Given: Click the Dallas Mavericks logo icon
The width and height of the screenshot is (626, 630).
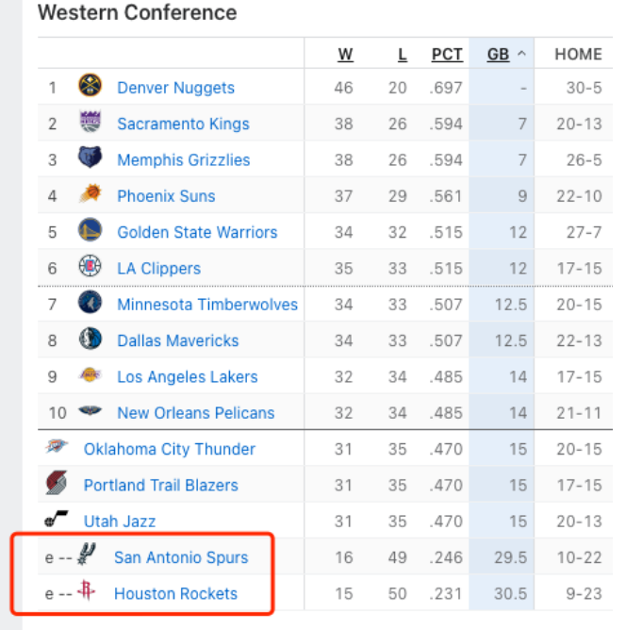Looking at the screenshot, I should click(x=90, y=339).
